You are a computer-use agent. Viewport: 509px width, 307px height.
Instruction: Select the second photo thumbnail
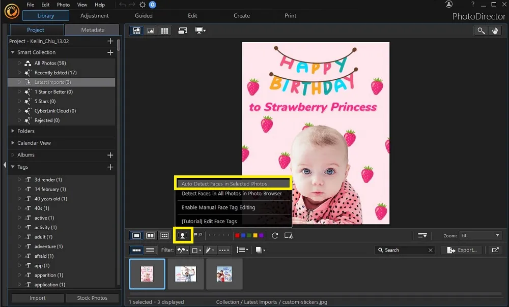(186, 274)
